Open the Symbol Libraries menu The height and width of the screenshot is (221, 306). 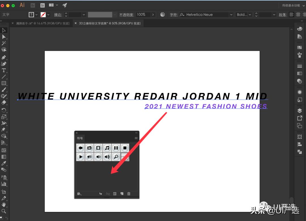79,194
